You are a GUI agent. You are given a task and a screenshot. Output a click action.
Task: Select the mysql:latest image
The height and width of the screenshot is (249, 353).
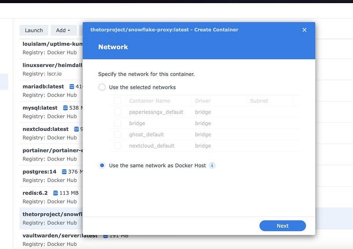click(51, 112)
